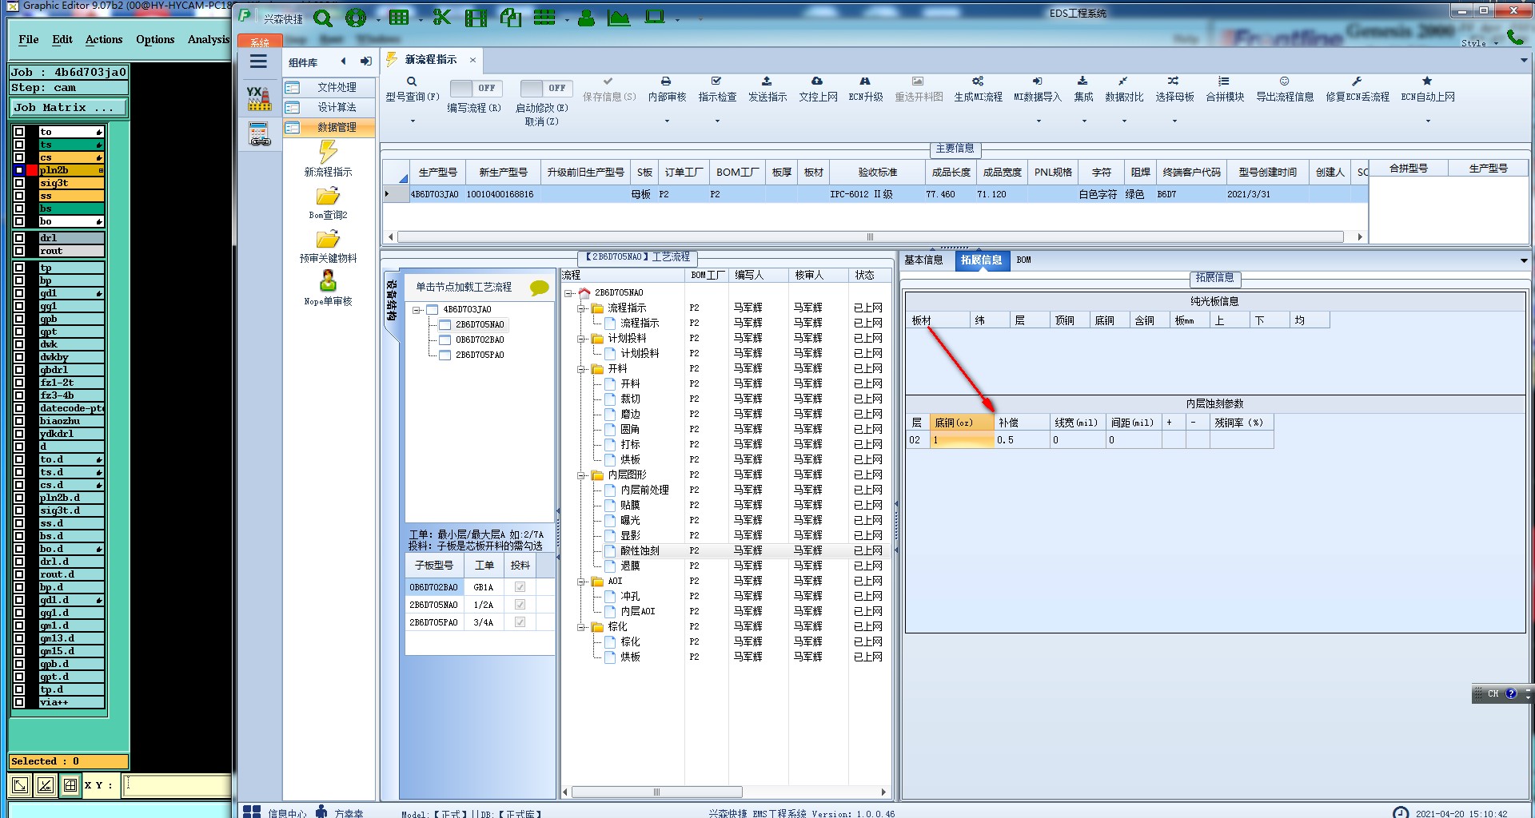1535x818 pixels.
Task: Click the green film strip icon in the top toolbar
Action: (x=476, y=18)
